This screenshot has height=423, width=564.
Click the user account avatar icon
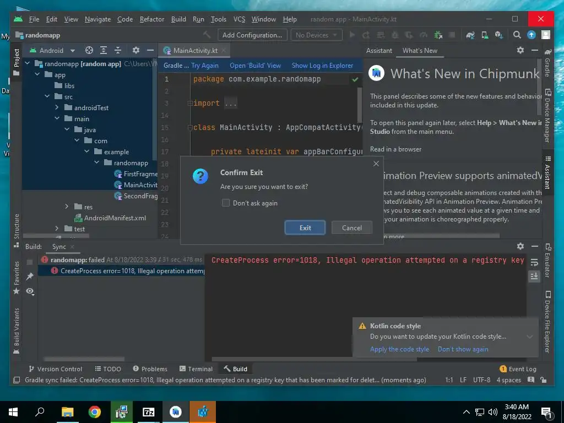tap(546, 35)
